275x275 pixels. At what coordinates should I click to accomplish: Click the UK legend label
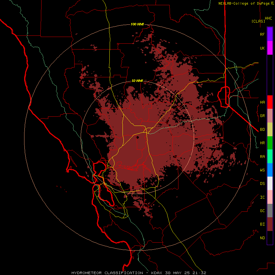[x=262, y=48]
